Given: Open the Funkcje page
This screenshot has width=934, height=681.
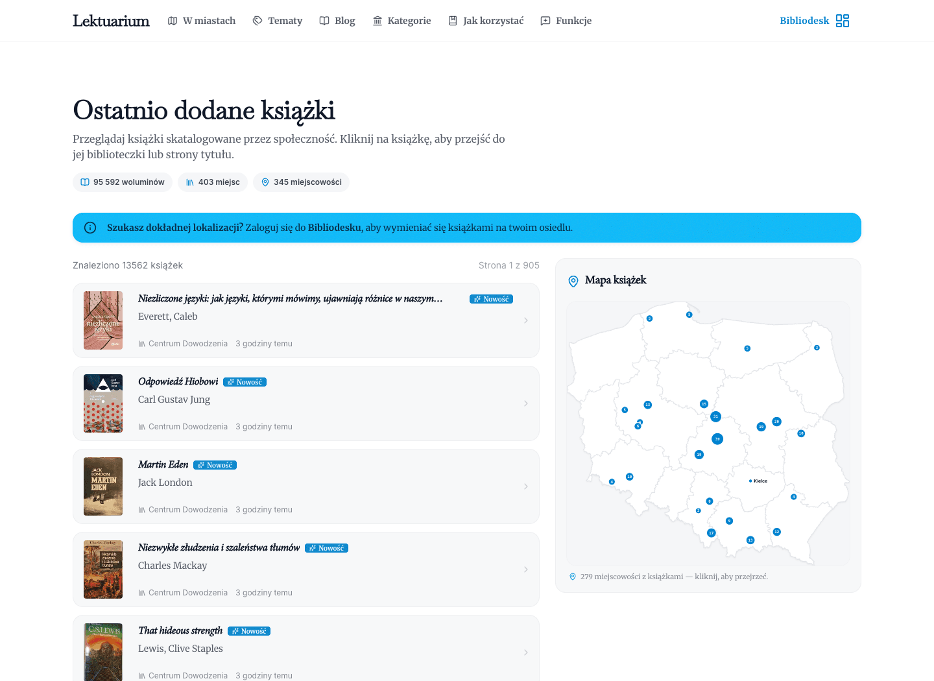Looking at the screenshot, I should pyautogui.click(x=566, y=21).
